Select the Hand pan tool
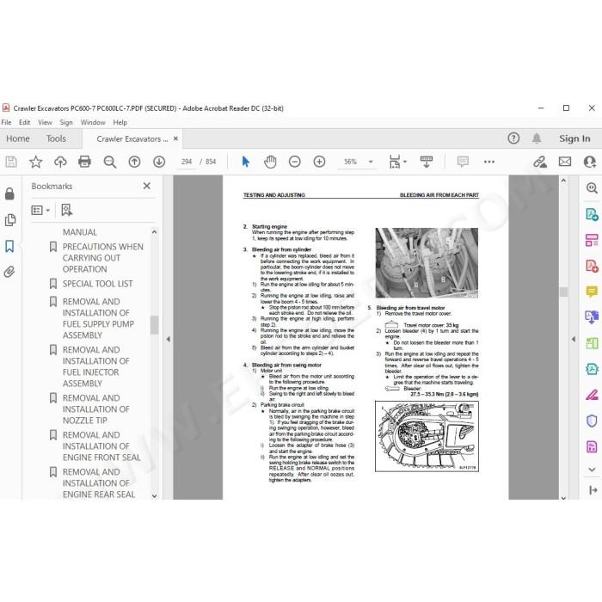Image resolution: width=602 pixels, height=602 pixels. click(x=270, y=162)
